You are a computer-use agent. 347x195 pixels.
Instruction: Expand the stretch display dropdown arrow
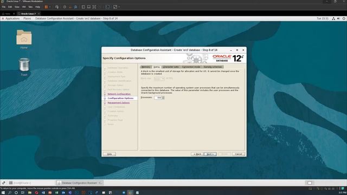click(119, 7)
